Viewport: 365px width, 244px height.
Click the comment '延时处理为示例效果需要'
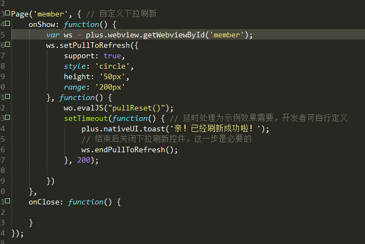(228, 118)
